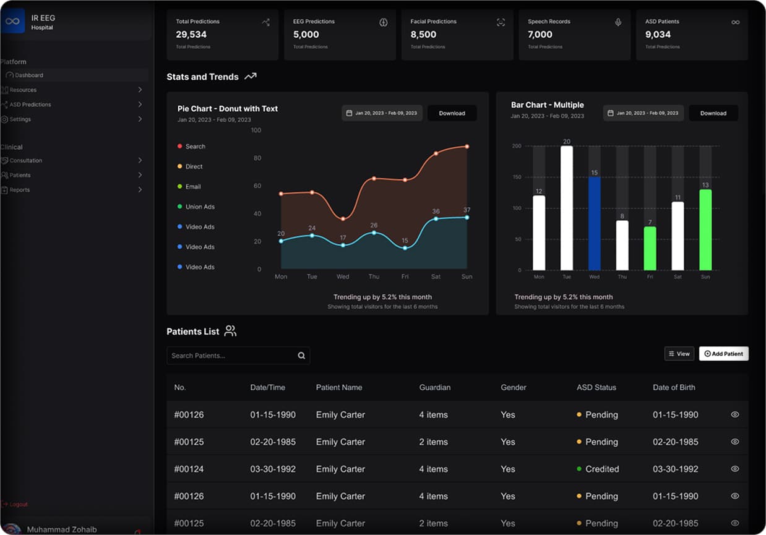Click the infinity logo icon for IR EEG
The height and width of the screenshot is (535, 766).
click(13, 21)
